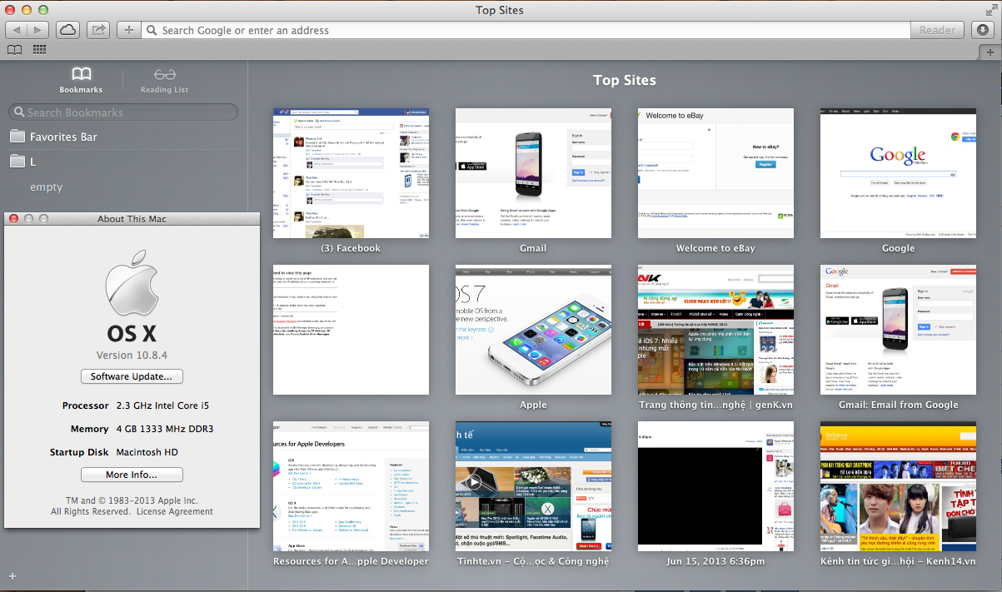Click the Version 10.8.4 text

[132, 355]
